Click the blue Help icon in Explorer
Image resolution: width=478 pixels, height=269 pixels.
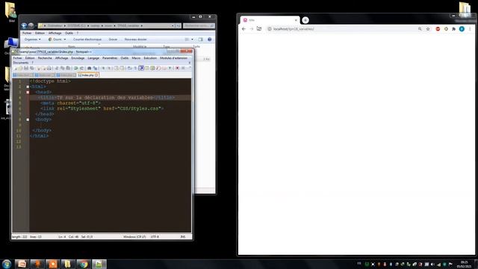click(x=209, y=40)
